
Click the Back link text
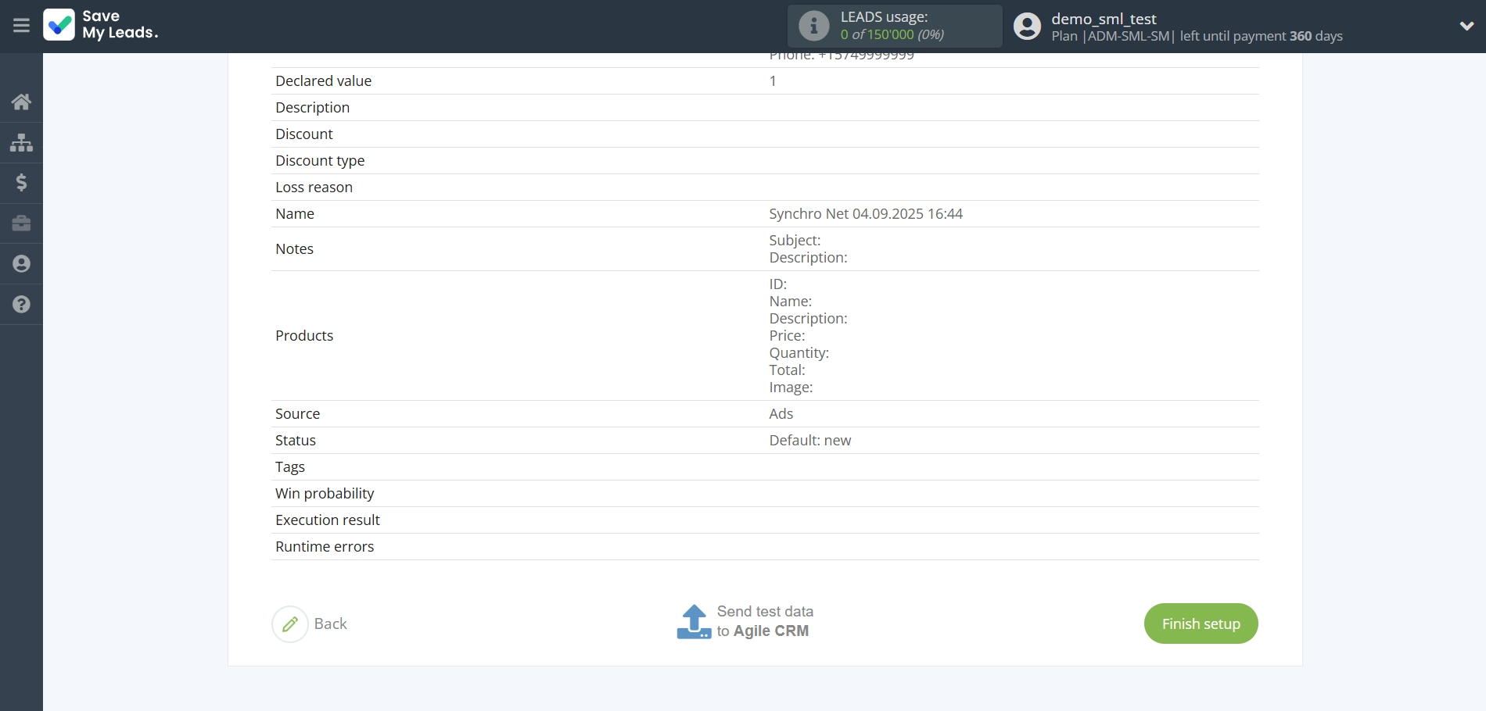[x=330, y=624]
